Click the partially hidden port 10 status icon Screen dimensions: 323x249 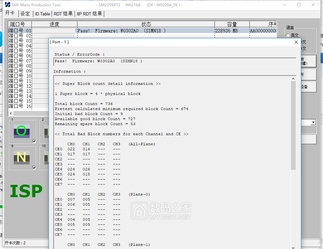click(46, 157)
